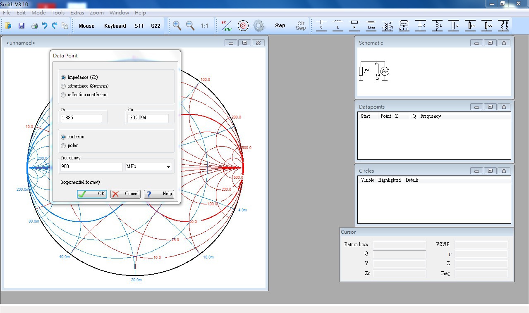The height and width of the screenshot is (313, 529).
Task: Open the MHz frequency unit dropdown
Action: click(x=148, y=167)
